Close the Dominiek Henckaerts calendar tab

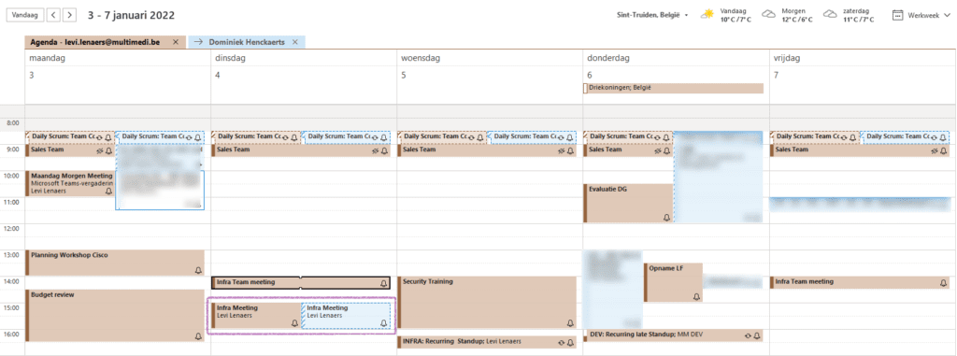(x=294, y=42)
